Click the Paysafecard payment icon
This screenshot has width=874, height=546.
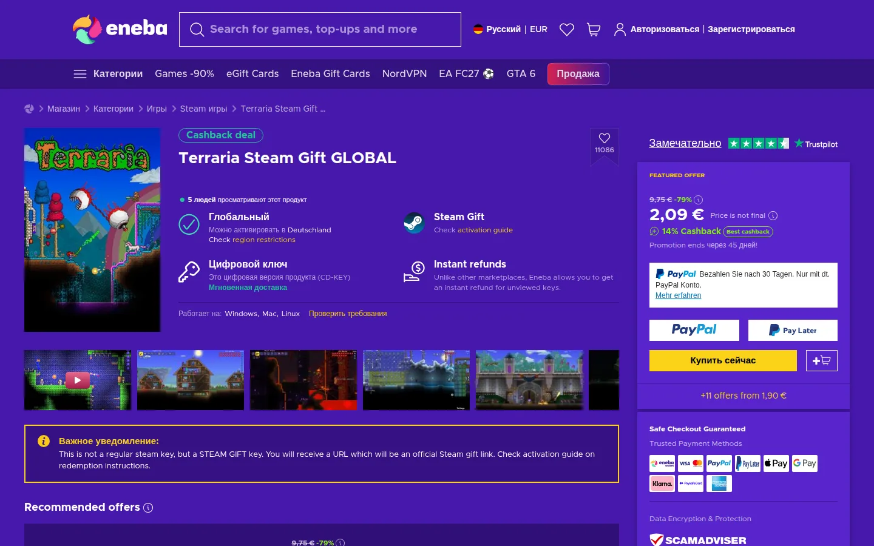691,484
